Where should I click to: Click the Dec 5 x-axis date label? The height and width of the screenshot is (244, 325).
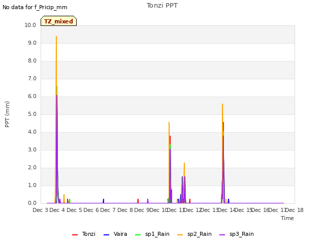[74, 210]
